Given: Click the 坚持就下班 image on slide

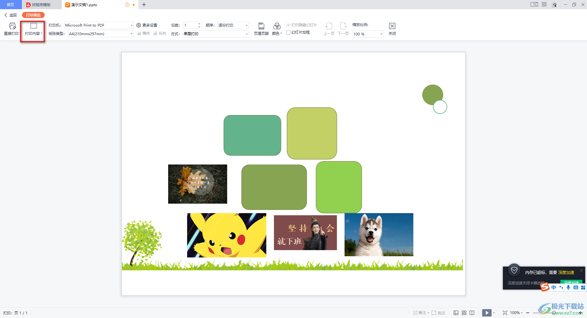Looking at the screenshot, I should click(x=305, y=233).
